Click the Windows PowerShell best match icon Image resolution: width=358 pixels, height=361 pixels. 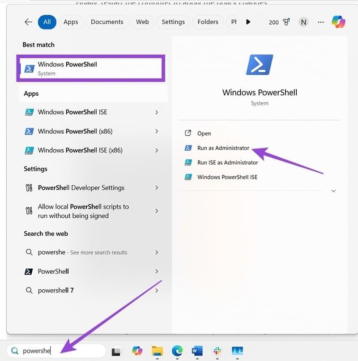(x=29, y=68)
